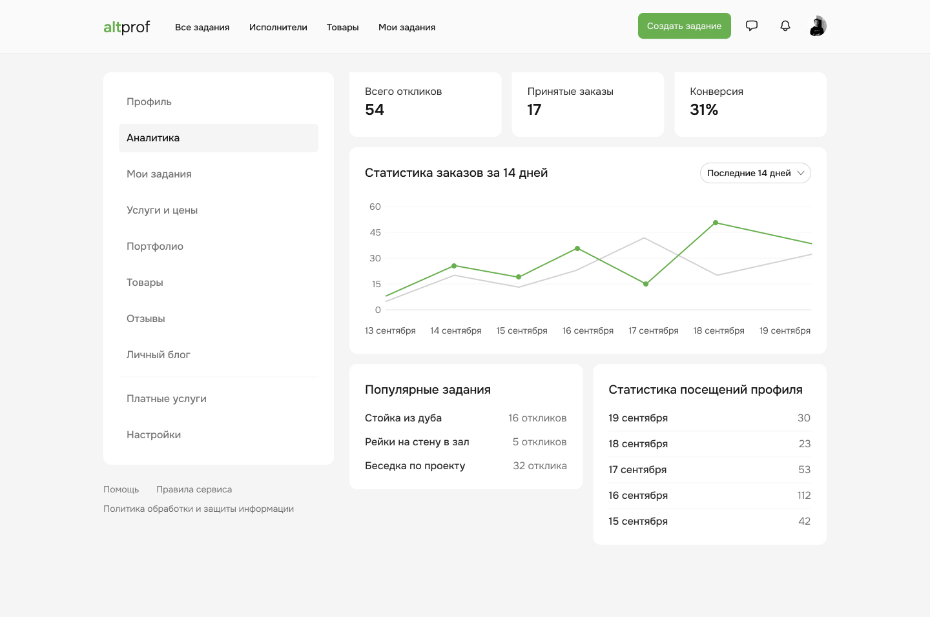Screen dimensions: 930x617
Task: Open the chat messages icon
Action: click(752, 26)
